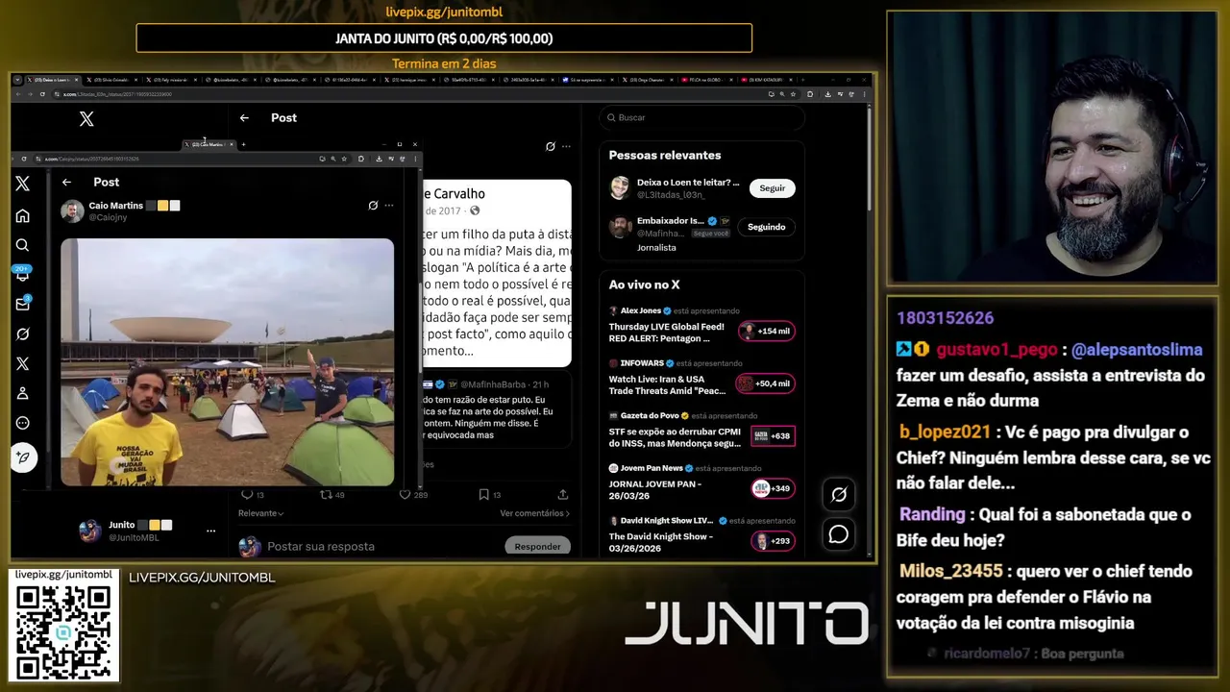The image size is (1230, 692).
Task: Switch to PEIDA na GLOBO YouTube tab
Action: (x=706, y=80)
